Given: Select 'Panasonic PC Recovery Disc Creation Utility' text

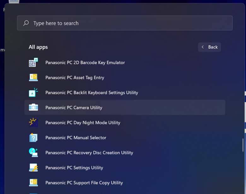Looking at the screenshot, I should point(89,153).
